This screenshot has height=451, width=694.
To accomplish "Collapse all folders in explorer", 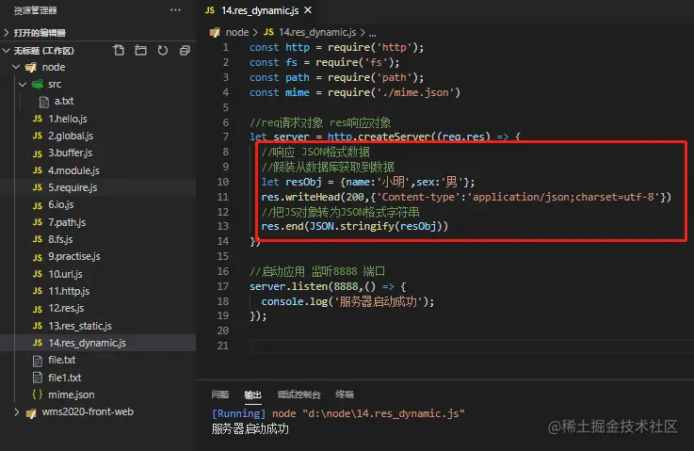I will pyautogui.click(x=185, y=50).
